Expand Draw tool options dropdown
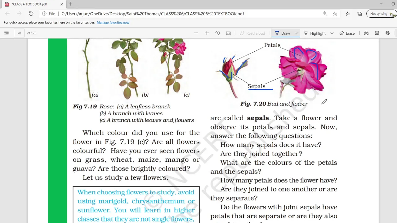The height and width of the screenshot is (223, 397). coord(296,33)
